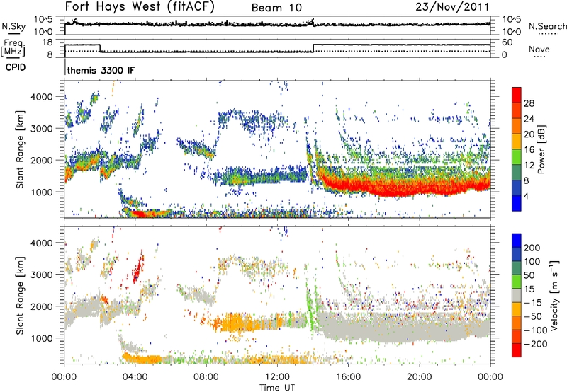Select the 'Freq. [MHz]' axis label
The width and height of the screenshot is (567, 392).
13,47
